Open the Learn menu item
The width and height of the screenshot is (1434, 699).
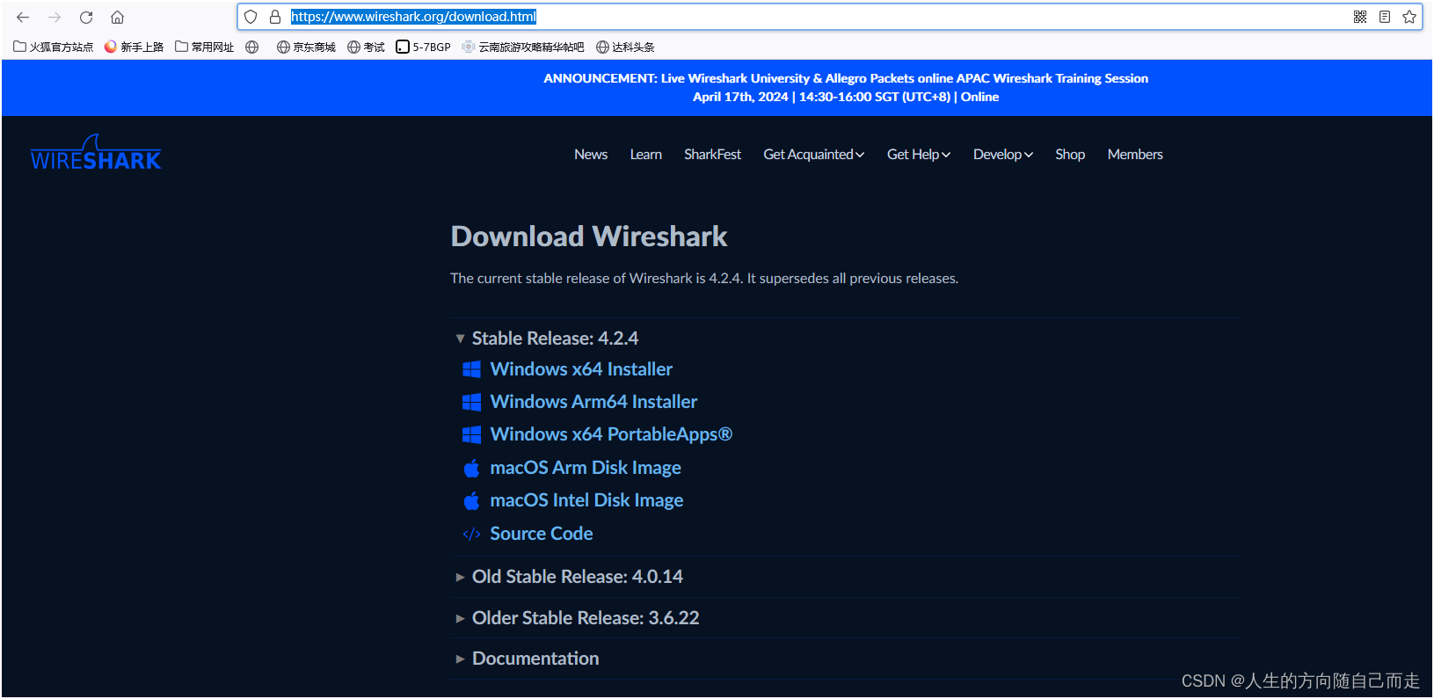click(646, 154)
